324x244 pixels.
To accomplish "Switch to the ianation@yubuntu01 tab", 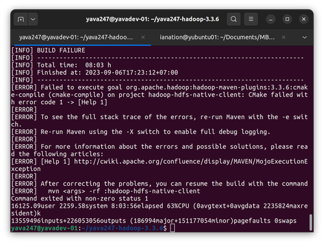I will tap(217, 38).
